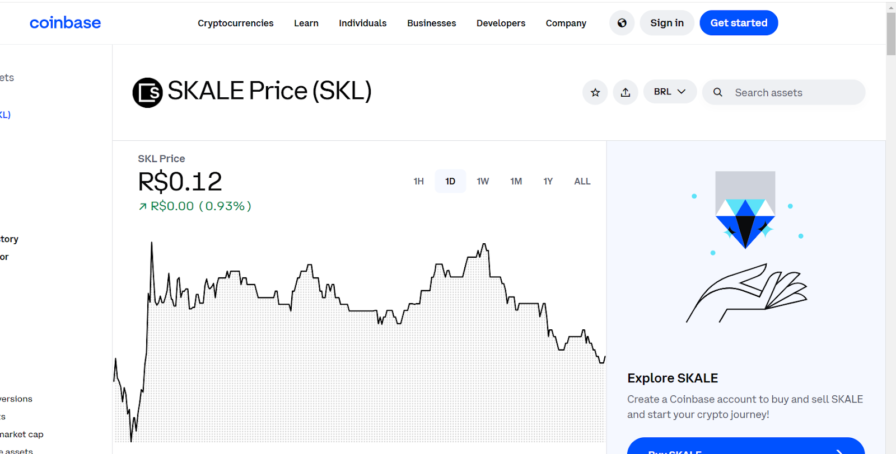Switch chart to 1M range
The image size is (896, 454).
pyautogui.click(x=516, y=181)
